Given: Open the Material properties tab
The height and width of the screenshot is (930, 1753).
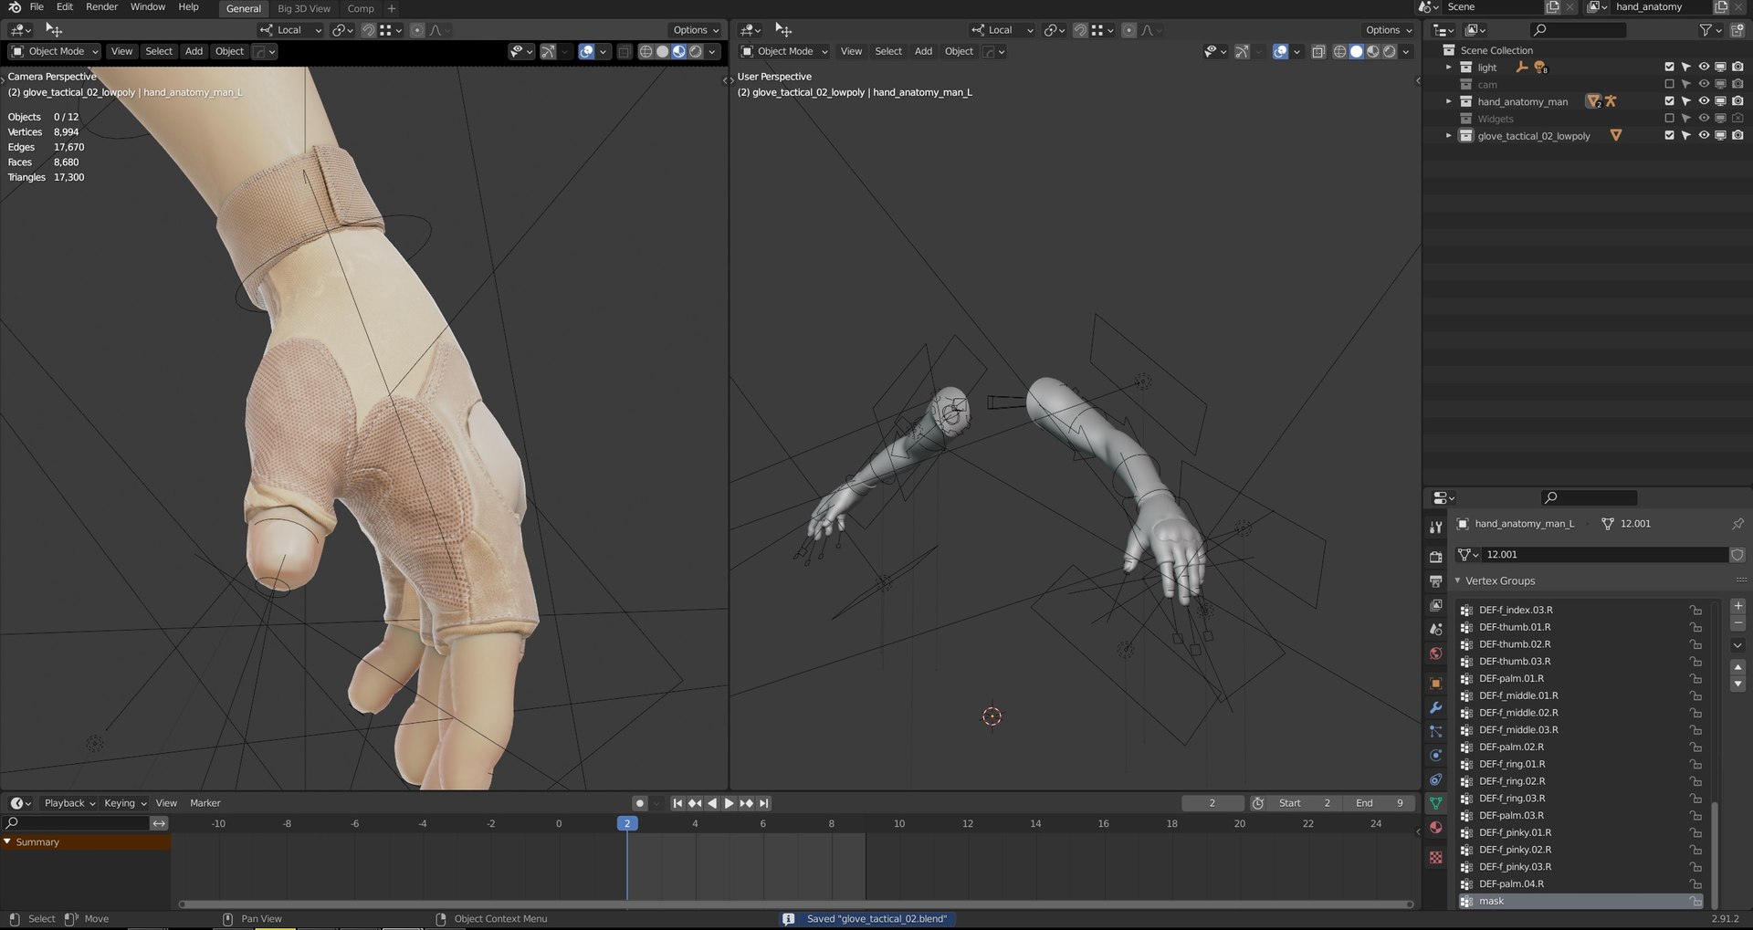Looking at the screenshot, I should click(x=1435, y=828).
